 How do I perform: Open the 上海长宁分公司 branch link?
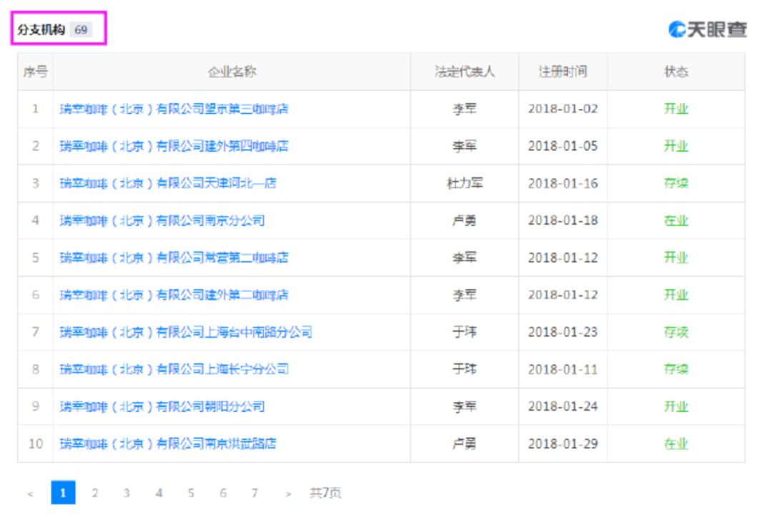tap(174, 369)
